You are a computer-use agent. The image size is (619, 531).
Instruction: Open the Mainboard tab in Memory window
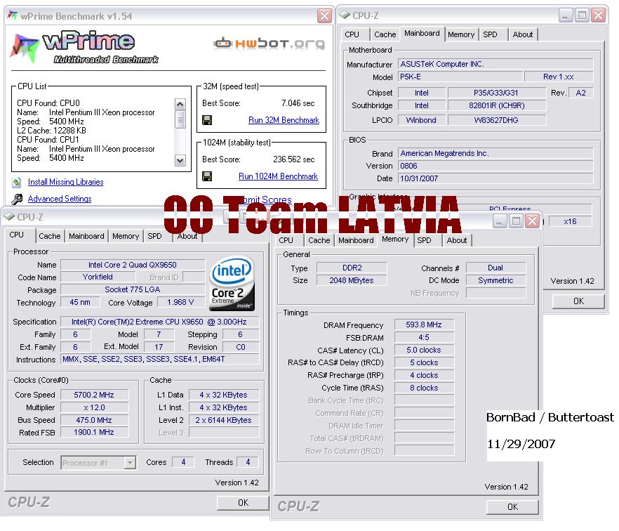(x=356, y=241)
